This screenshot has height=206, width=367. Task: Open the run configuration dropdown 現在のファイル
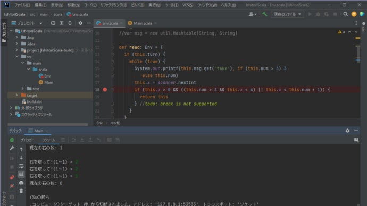click(287, 14)
